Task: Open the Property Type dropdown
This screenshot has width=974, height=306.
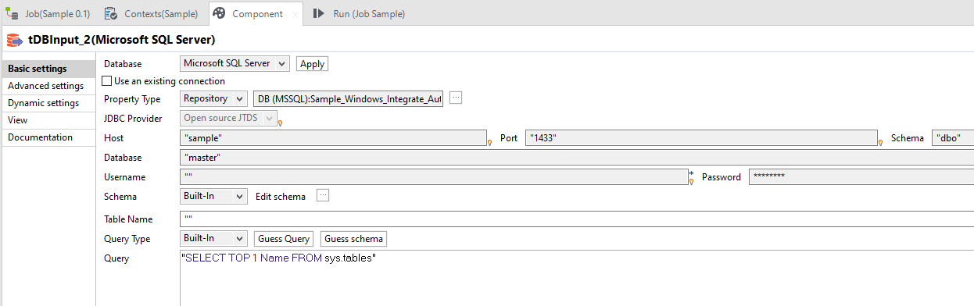Action: tap(213, 98)
